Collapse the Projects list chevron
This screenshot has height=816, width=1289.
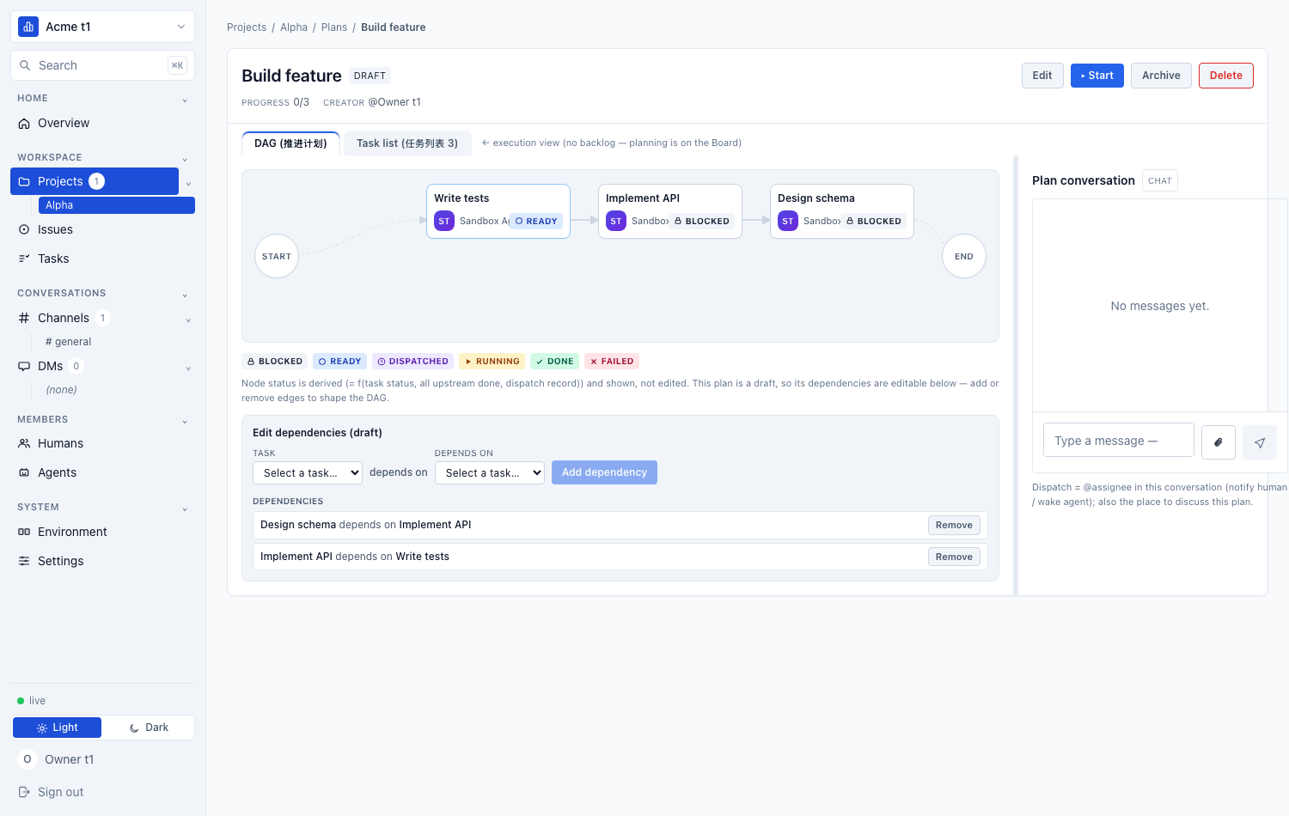(x=188, y=184)
